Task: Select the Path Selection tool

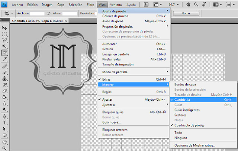Action: (4, 129)
